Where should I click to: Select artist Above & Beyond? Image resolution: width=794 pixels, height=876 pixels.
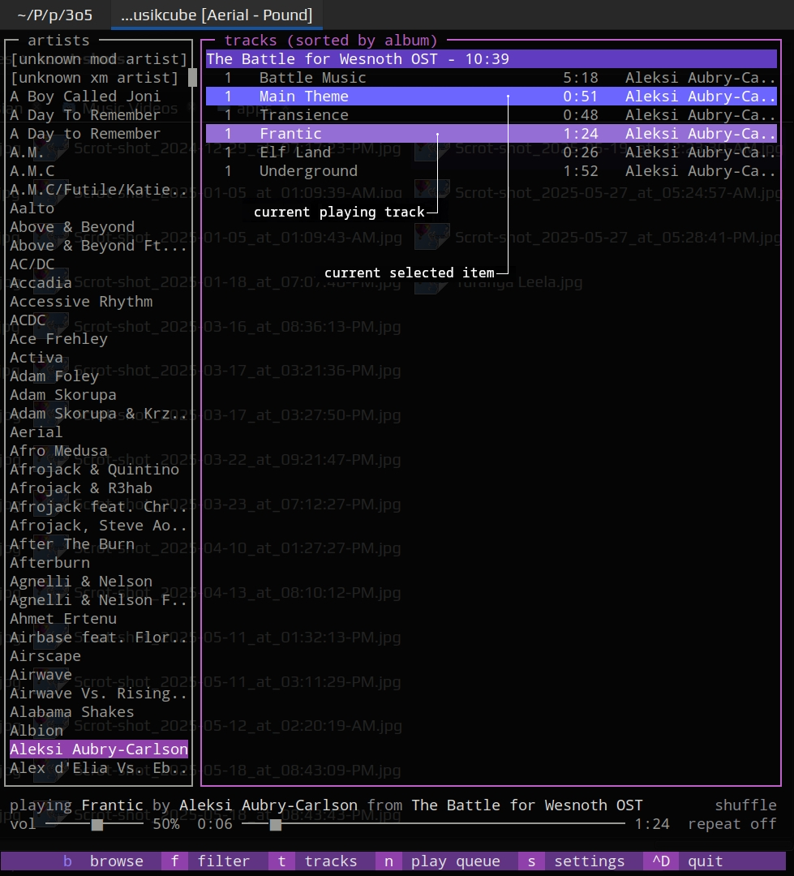tap(72, 227)
